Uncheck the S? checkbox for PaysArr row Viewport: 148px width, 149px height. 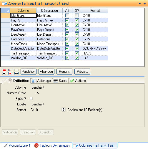[77, 20]
